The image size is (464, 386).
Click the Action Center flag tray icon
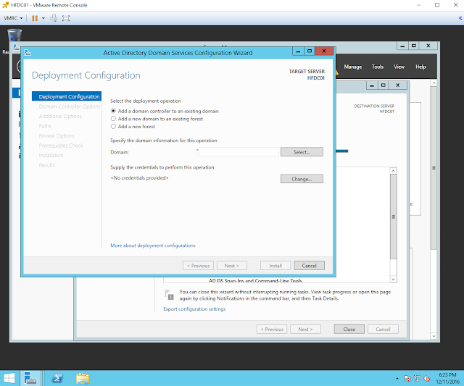407,378
